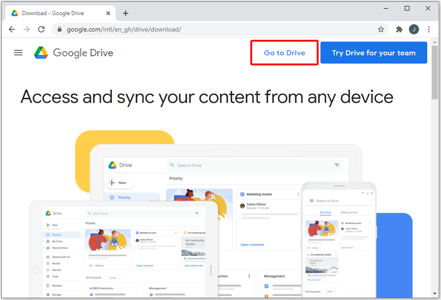Screen dimensions: 441x300
Task: Reload the page with refresh icon
Action: [x=41, y=29]
